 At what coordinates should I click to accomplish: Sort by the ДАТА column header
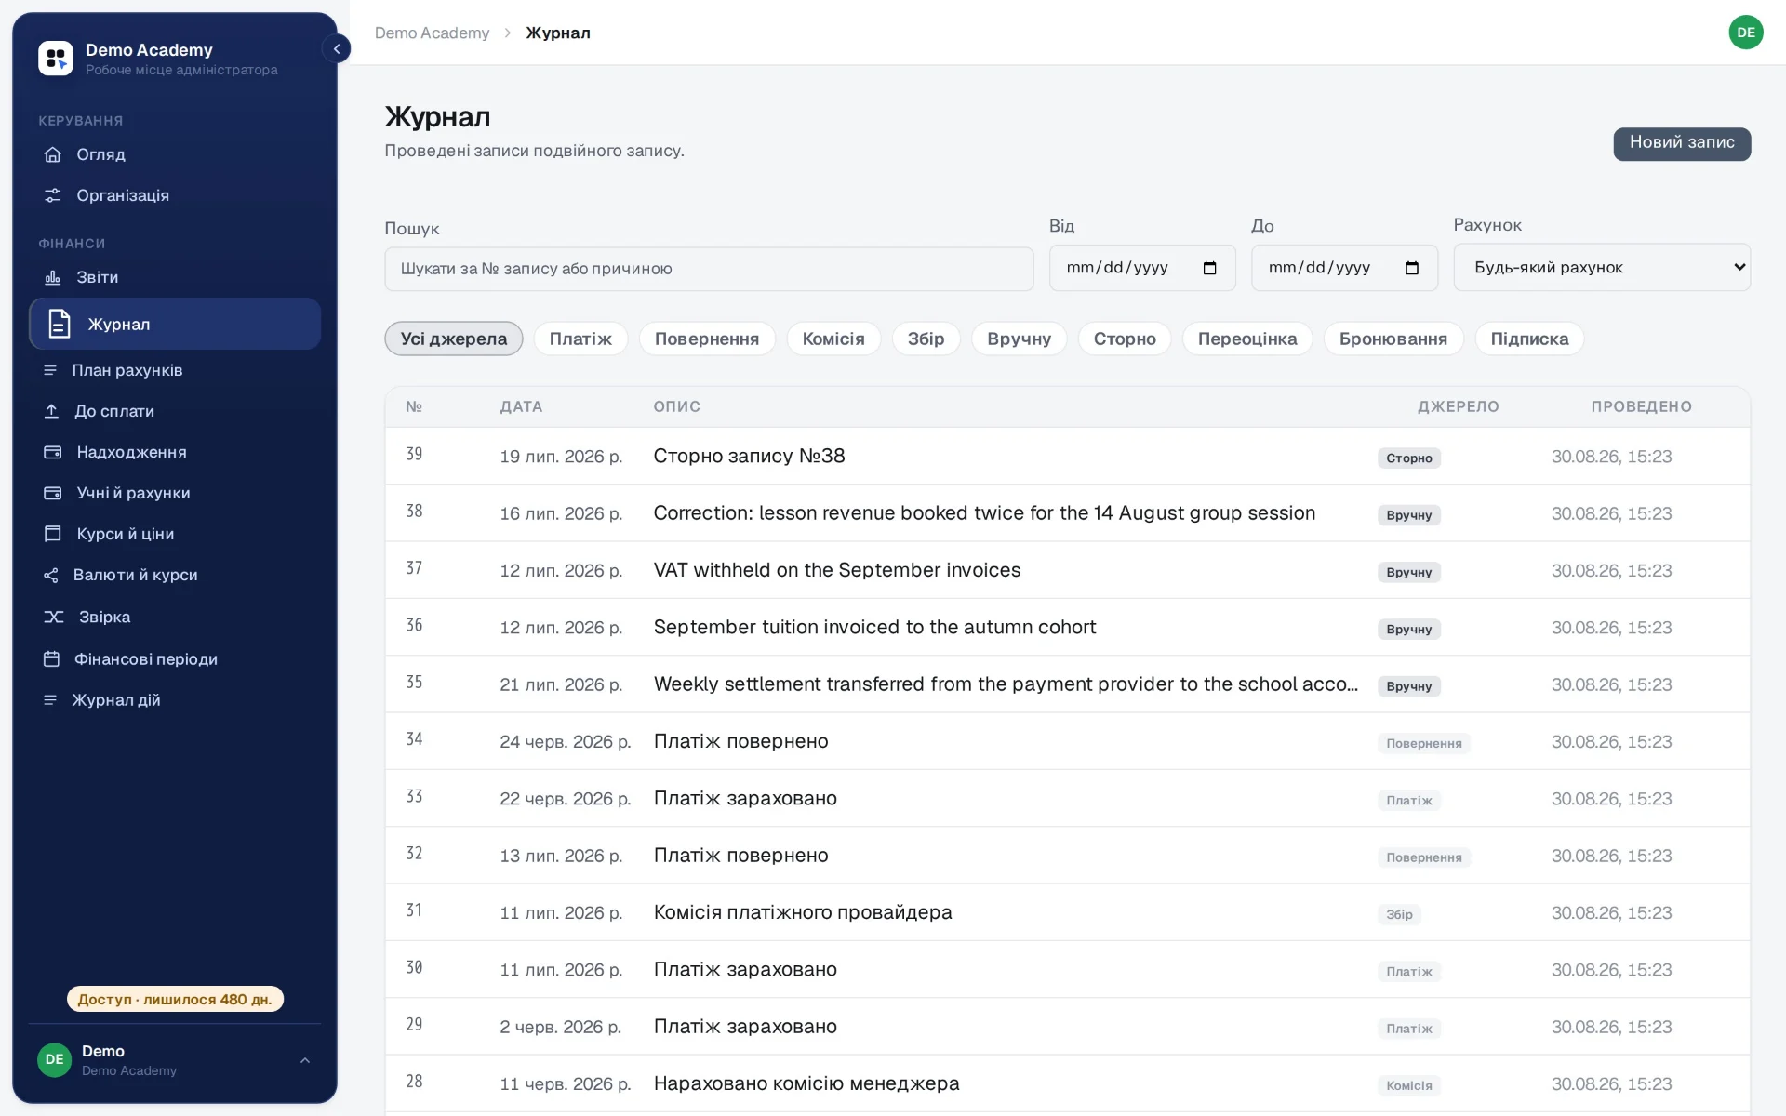click(x=521, y=406)
